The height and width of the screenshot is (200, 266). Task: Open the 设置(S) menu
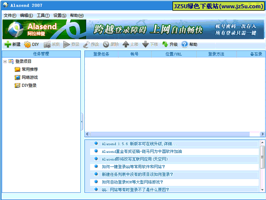60,16
